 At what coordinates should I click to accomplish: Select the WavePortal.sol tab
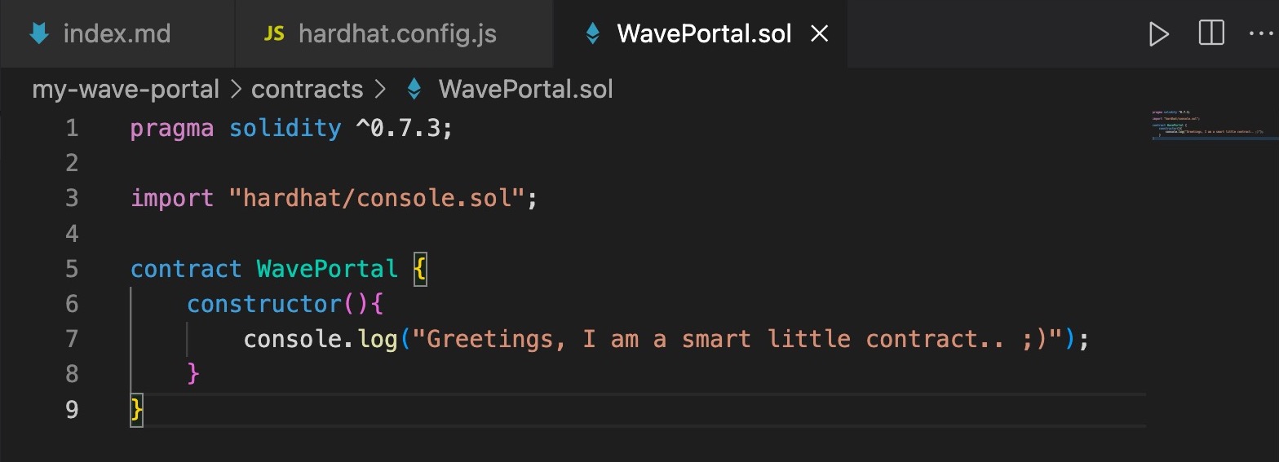coord(704,34)
